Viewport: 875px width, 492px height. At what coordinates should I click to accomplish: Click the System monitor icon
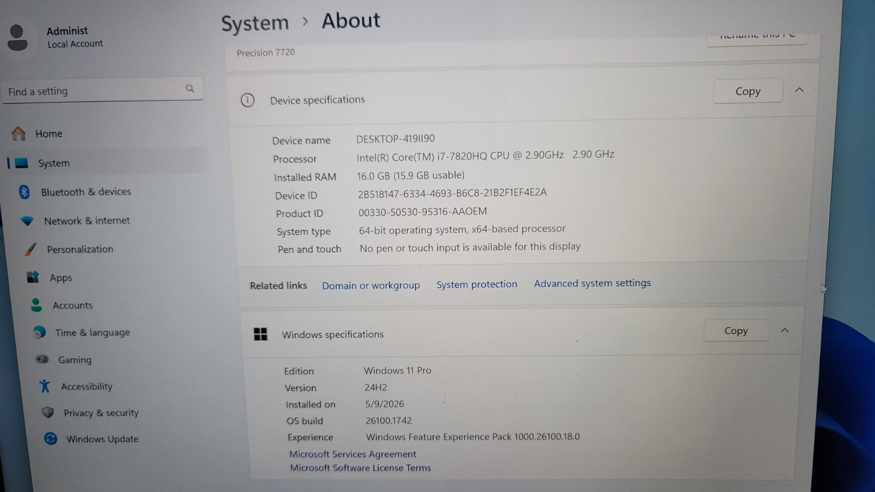pos(21,163)
